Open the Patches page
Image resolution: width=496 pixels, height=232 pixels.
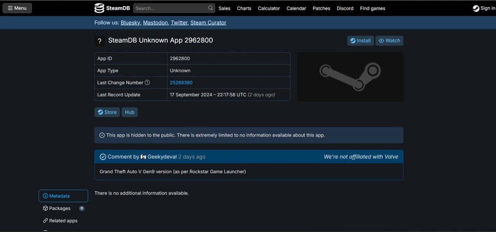pyautogui.click(x=322, y=8)
